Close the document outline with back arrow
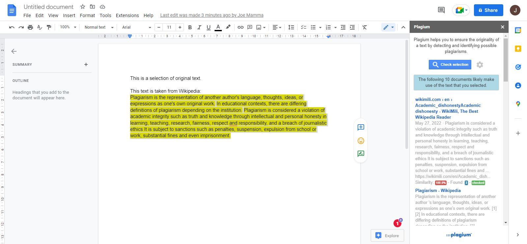This screenshot has width=527, height=244. [x=14, y=51]
